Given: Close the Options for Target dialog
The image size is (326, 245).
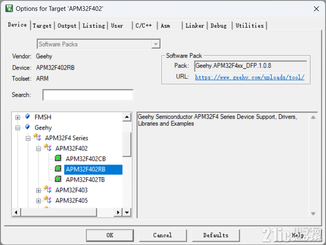Looking at the screenshot, I should tap(316, 9).
